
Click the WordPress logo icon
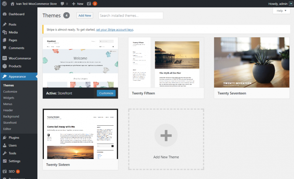[x=5, y=3]
